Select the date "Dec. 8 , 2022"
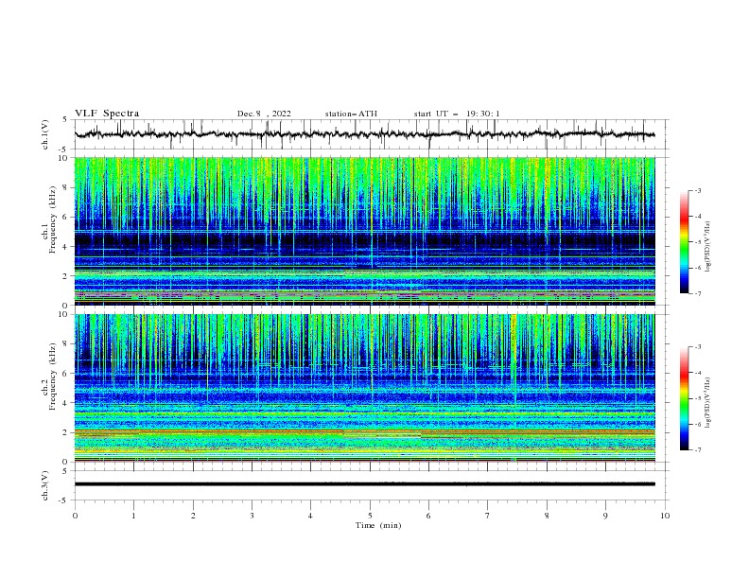 (264, 114)
